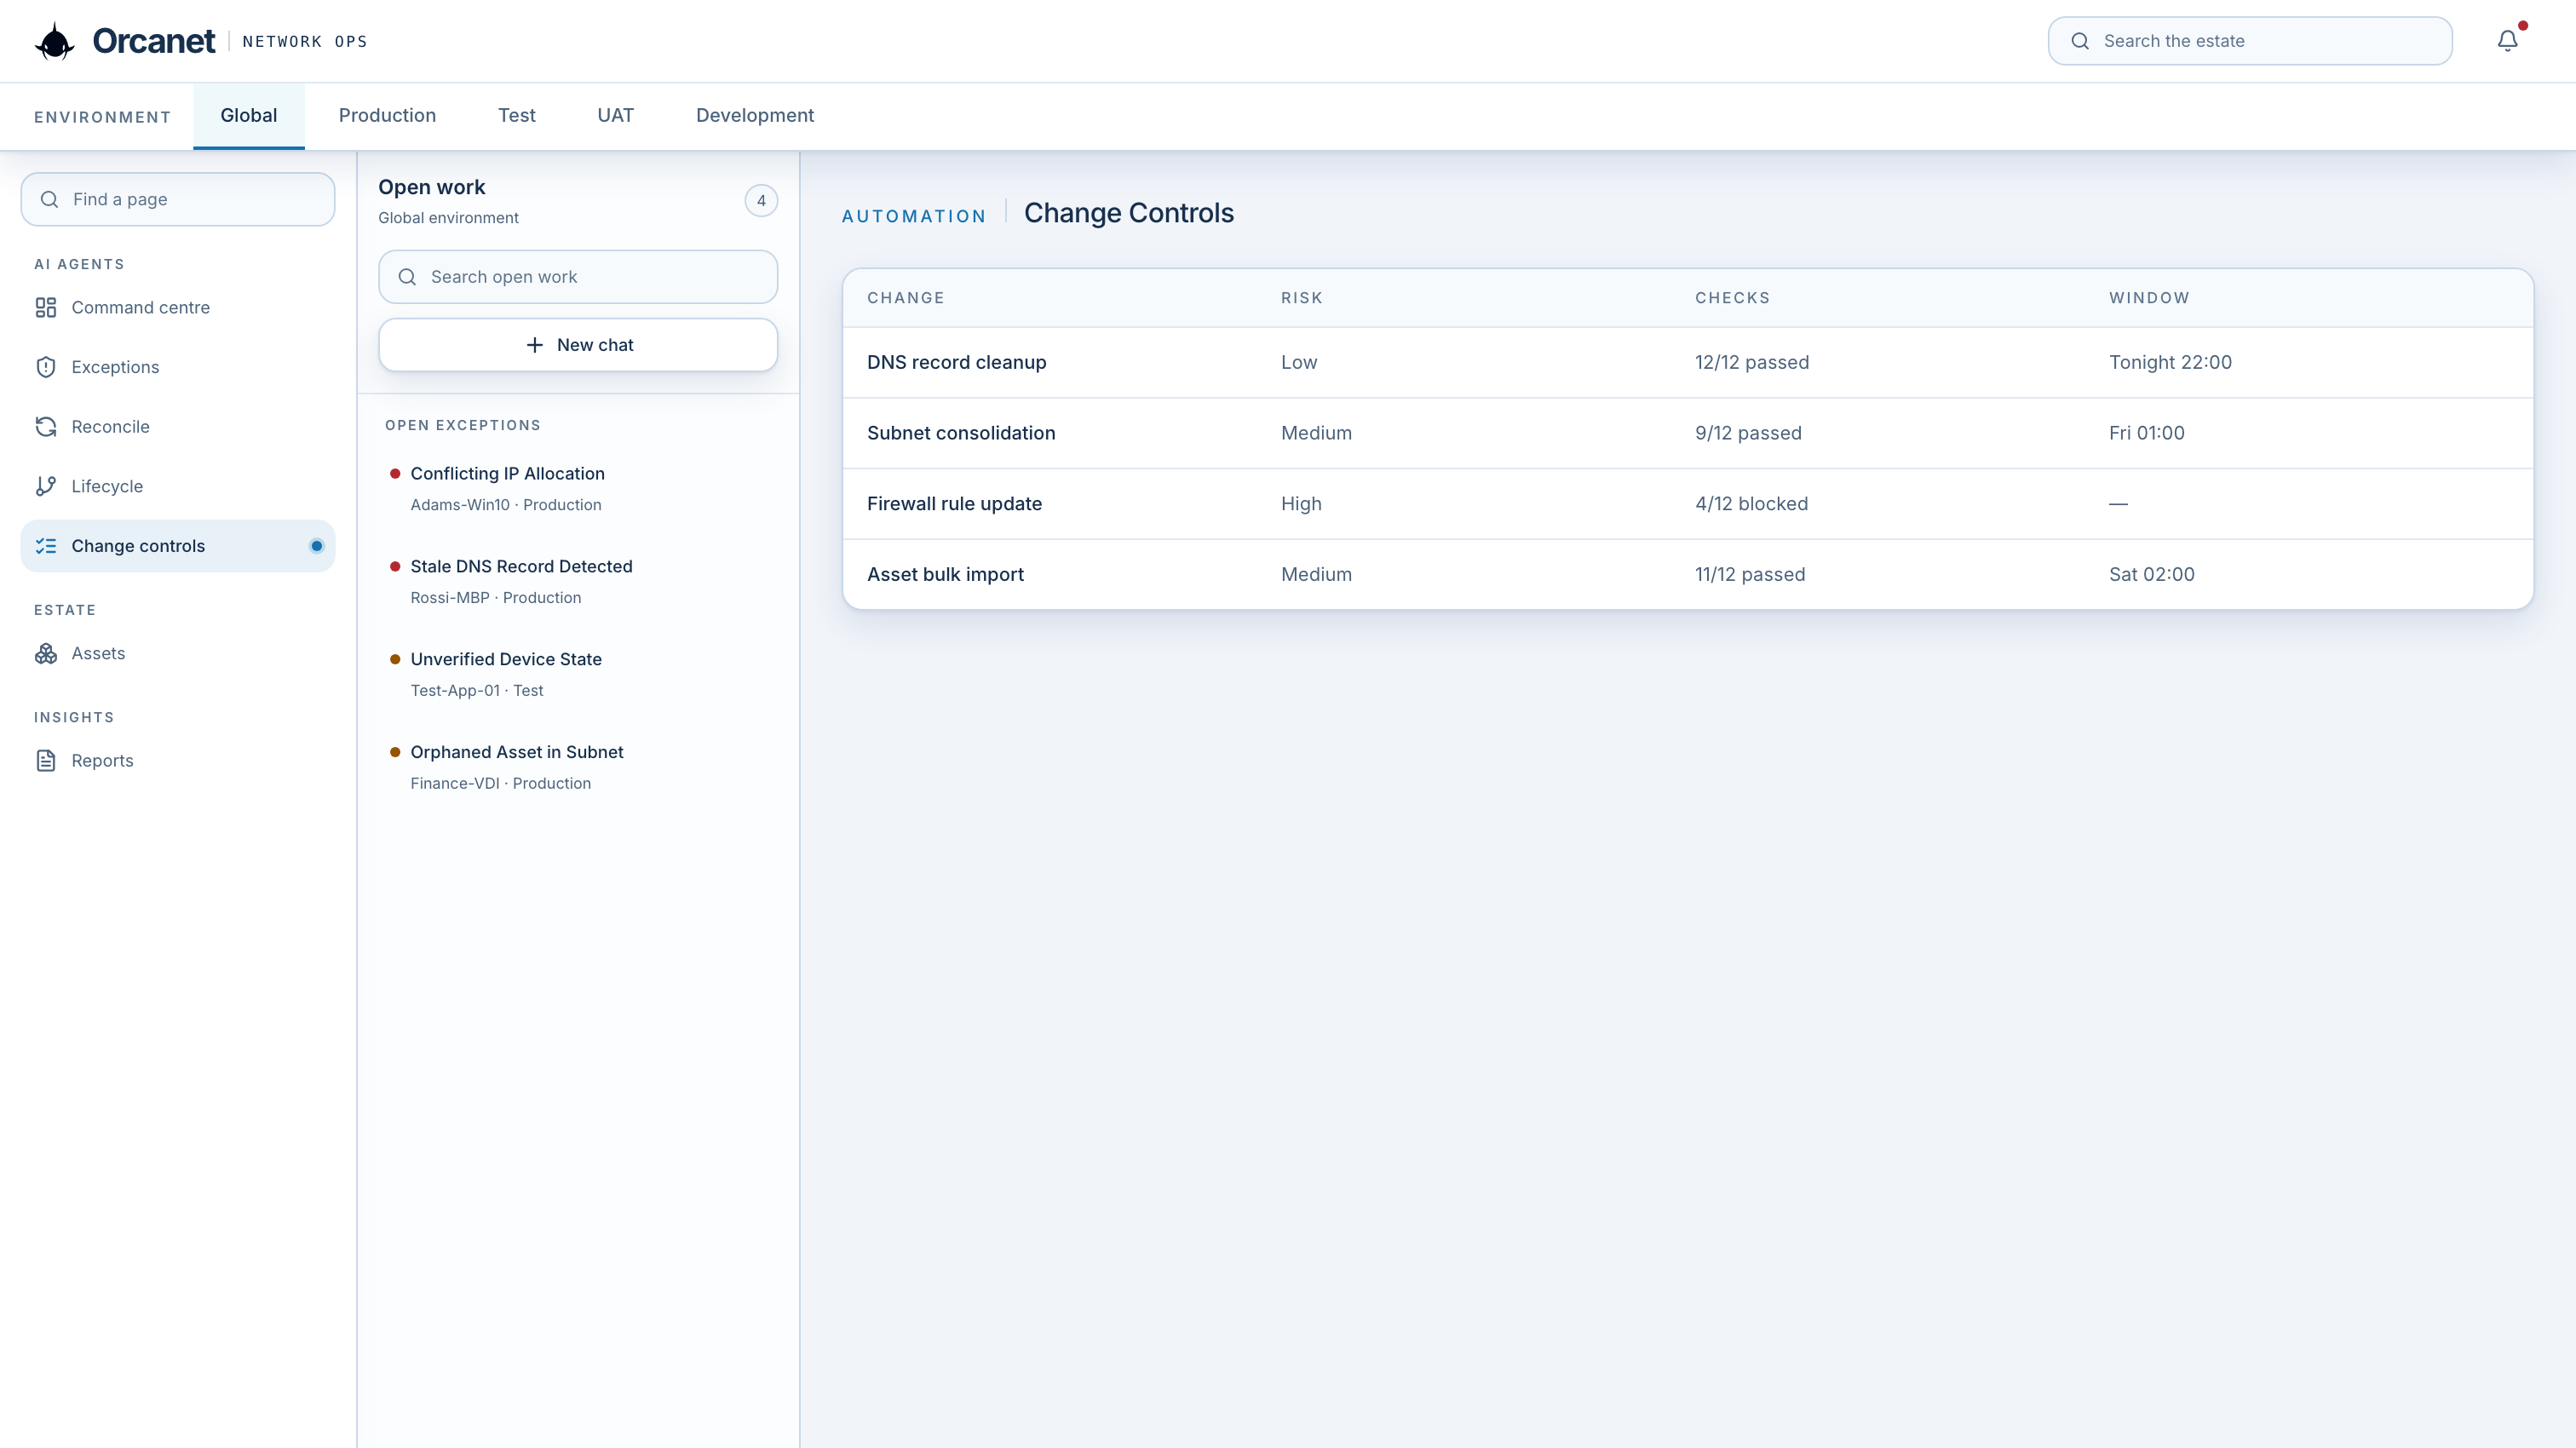Click the High risk cell
Viewport: 2576px width, 1448px height.
tap(1301, 504)
